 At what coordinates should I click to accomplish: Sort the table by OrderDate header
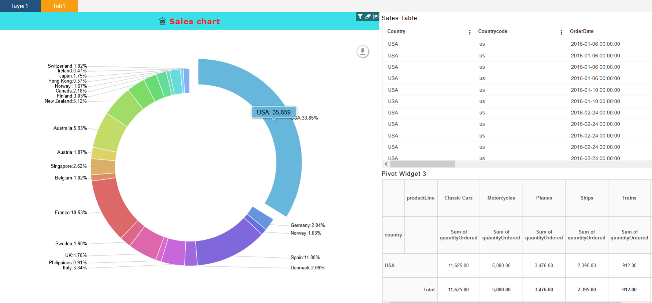click(x=582, y=31)
